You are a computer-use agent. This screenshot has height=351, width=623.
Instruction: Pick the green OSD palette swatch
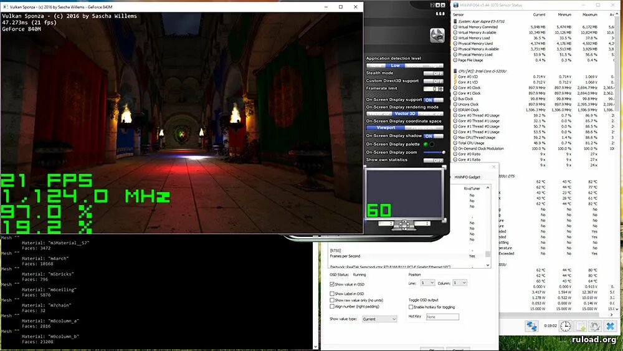point(426,144)
